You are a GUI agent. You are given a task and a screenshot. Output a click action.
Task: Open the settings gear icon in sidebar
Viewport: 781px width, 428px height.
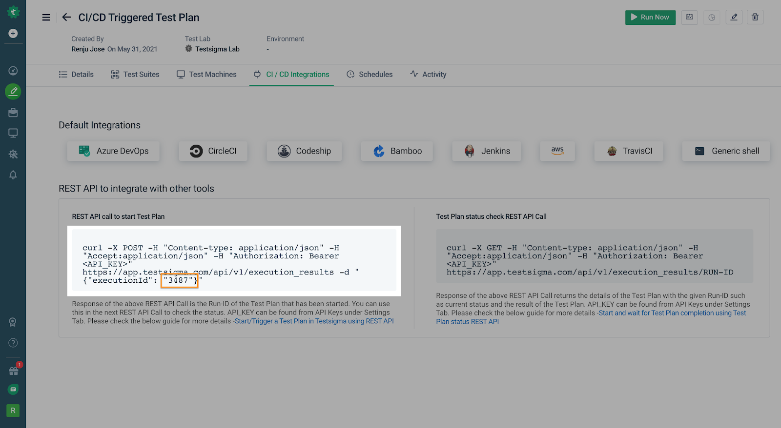(13, 154)
